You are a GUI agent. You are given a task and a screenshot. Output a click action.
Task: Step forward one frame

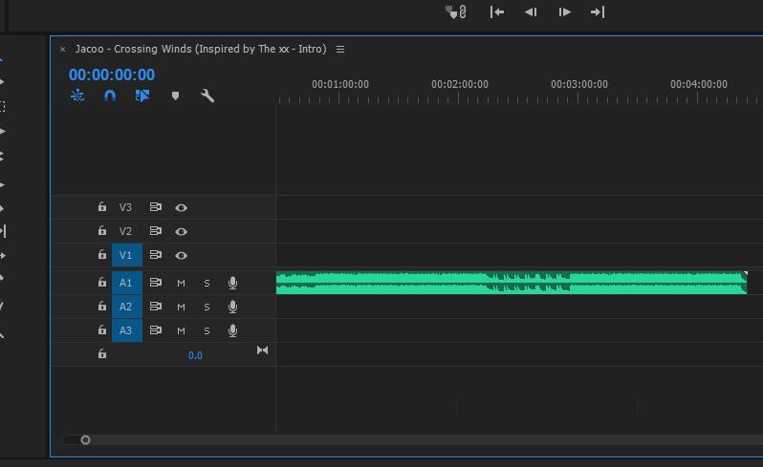coord(564,11)
